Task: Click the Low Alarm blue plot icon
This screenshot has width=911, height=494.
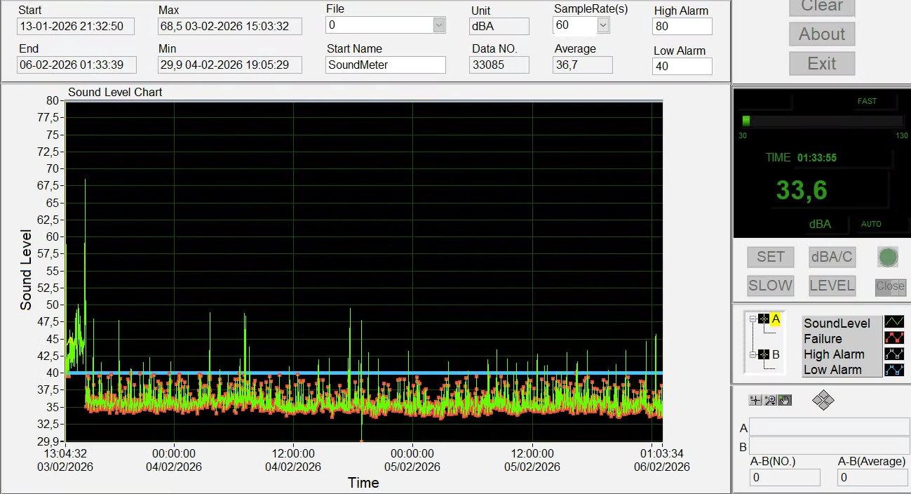Action: coord(894,370)
